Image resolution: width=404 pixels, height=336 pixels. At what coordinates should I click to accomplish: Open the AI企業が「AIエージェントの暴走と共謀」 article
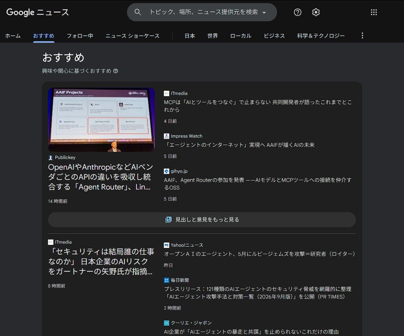pyautogui.click(x=251, y=332)
